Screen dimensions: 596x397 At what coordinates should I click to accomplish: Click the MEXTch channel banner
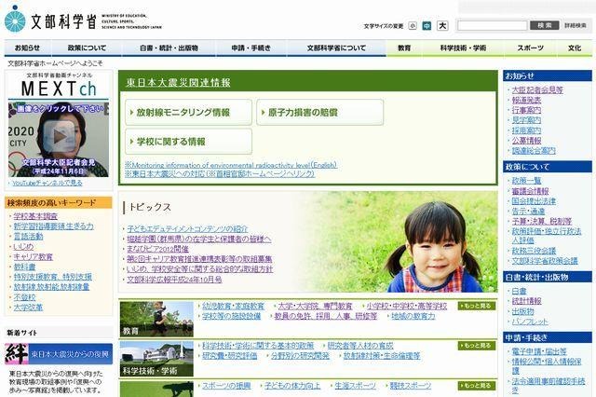click(x=59, y=85)
